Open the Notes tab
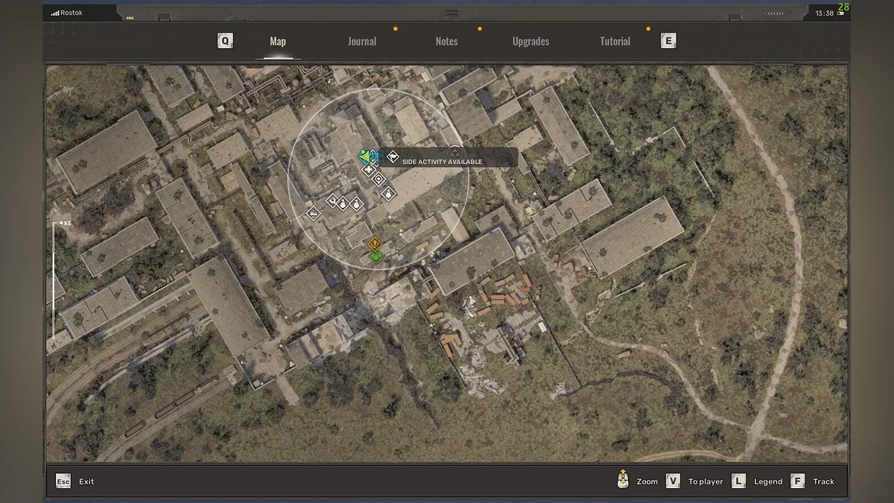 (446, 42)
